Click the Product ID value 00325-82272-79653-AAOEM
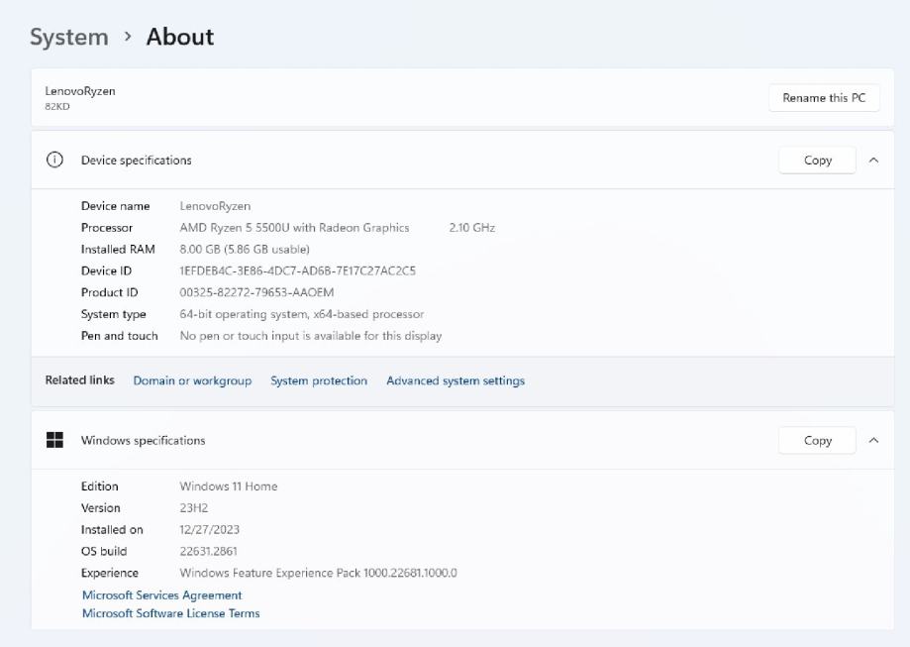Viewport: 910px width, 647px height. pyautogui.click(x=256, y=292)
